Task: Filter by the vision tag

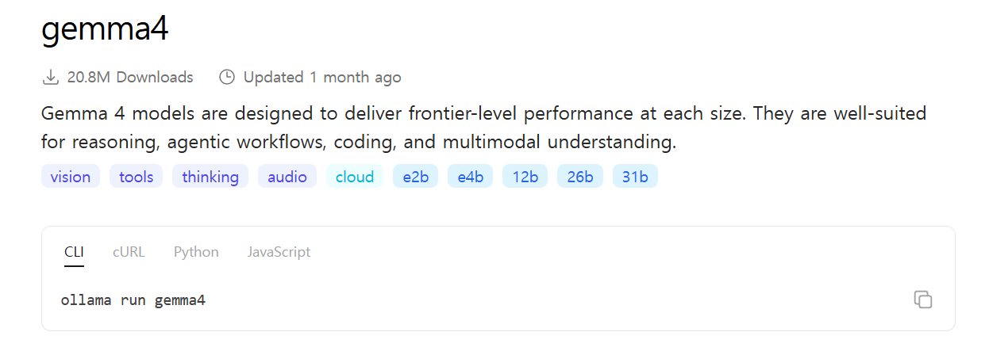Action: point(71,177)
